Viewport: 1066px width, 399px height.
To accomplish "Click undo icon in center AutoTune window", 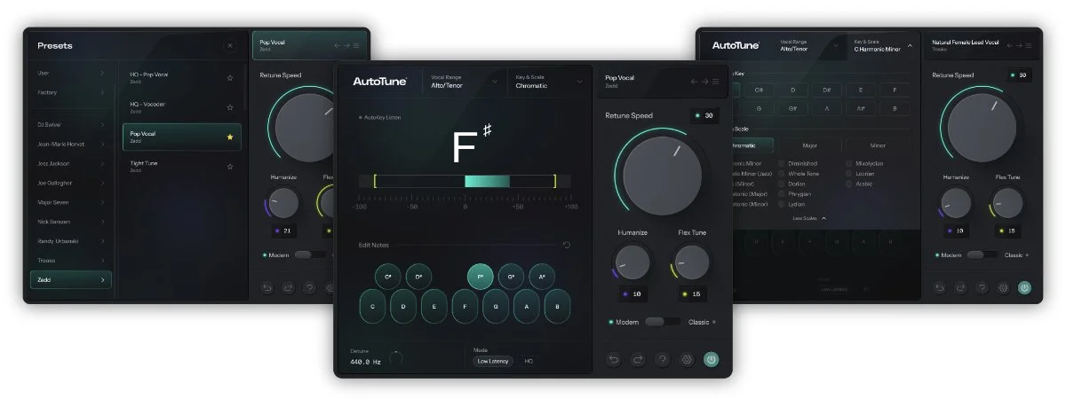I will 614,359.
